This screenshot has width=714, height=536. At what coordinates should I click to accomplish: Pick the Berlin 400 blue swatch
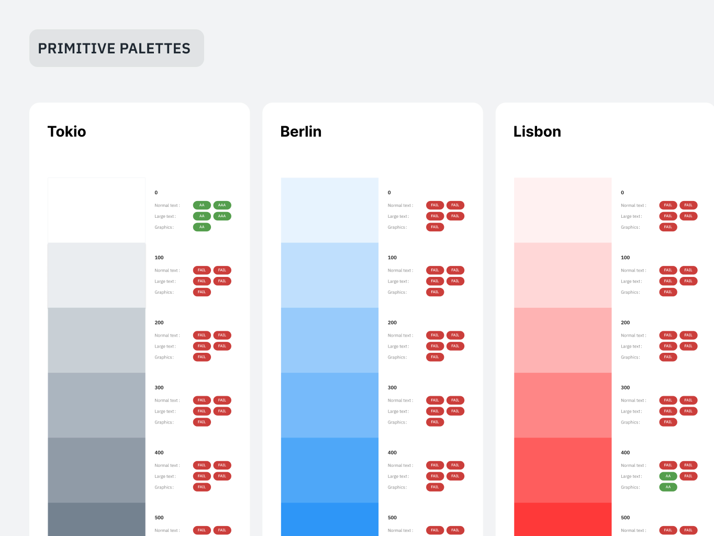click(330, 470)
